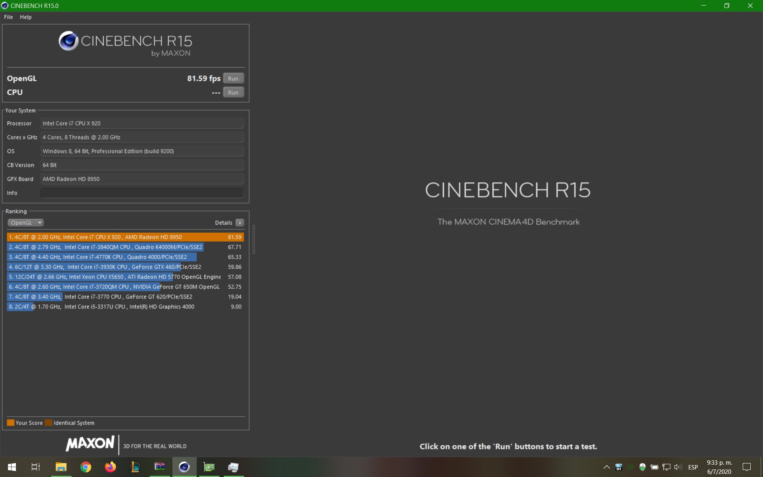Open League of Legends from the taskbar
This screenshot has height=477, width=763.
[x=135, y=467]
